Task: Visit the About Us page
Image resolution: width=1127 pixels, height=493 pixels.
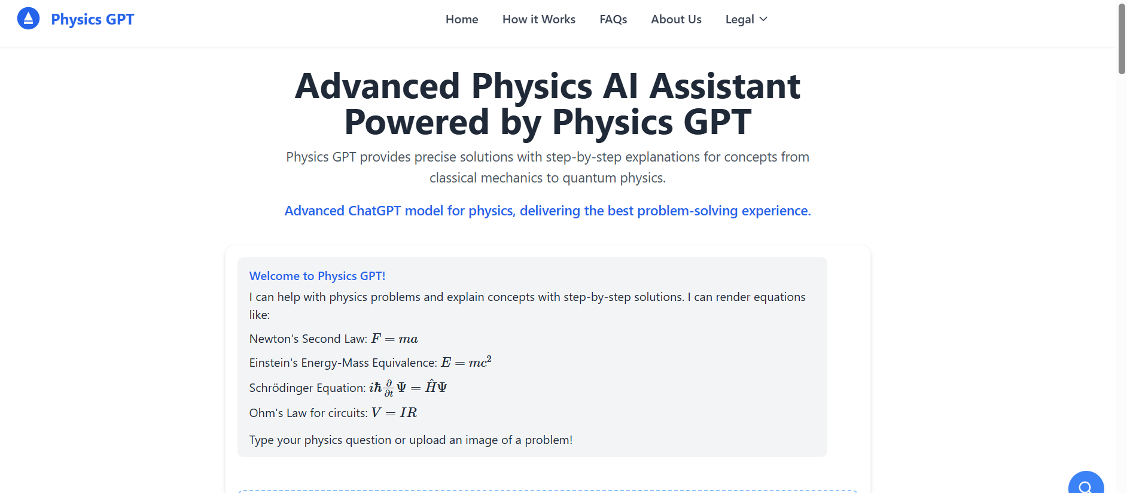Action: tap(676, 19)
